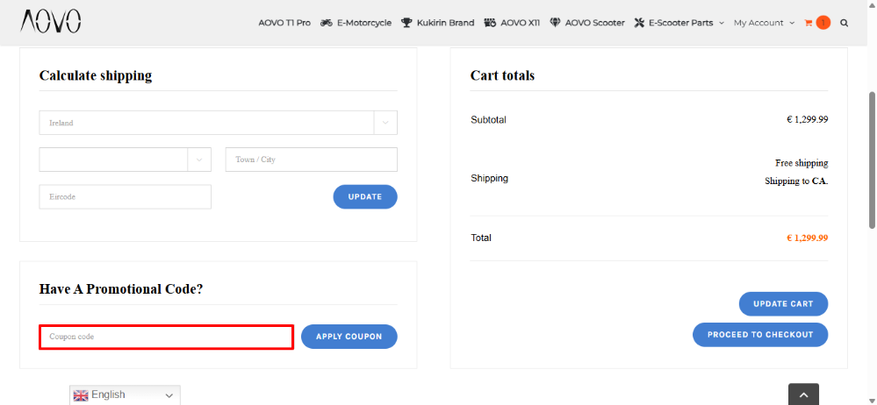Open the AOVO T1 Pro menu item
The image size is (877, 405).
[284, 23]
